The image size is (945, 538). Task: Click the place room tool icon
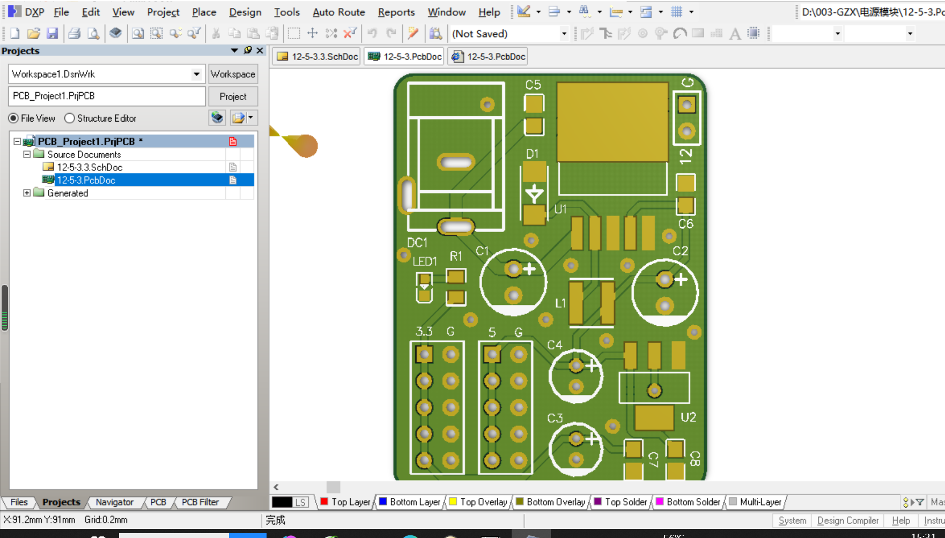tap(646, 11)
